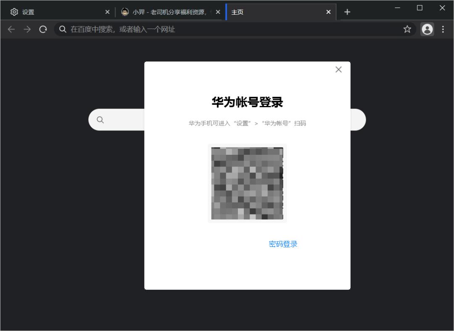Click the back navigation arrow
Image resolution: width=454 pixels, height=331 pixels.
[11, 29]
